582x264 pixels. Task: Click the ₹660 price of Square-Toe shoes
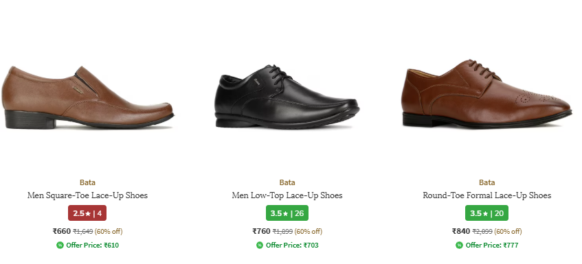click(x=62, y=231)
